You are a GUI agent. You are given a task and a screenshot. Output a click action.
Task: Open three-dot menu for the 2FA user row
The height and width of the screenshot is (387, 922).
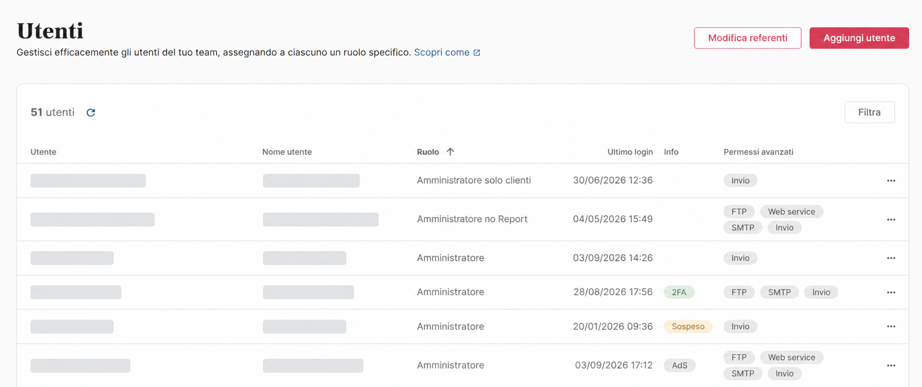tap(891, 292)
